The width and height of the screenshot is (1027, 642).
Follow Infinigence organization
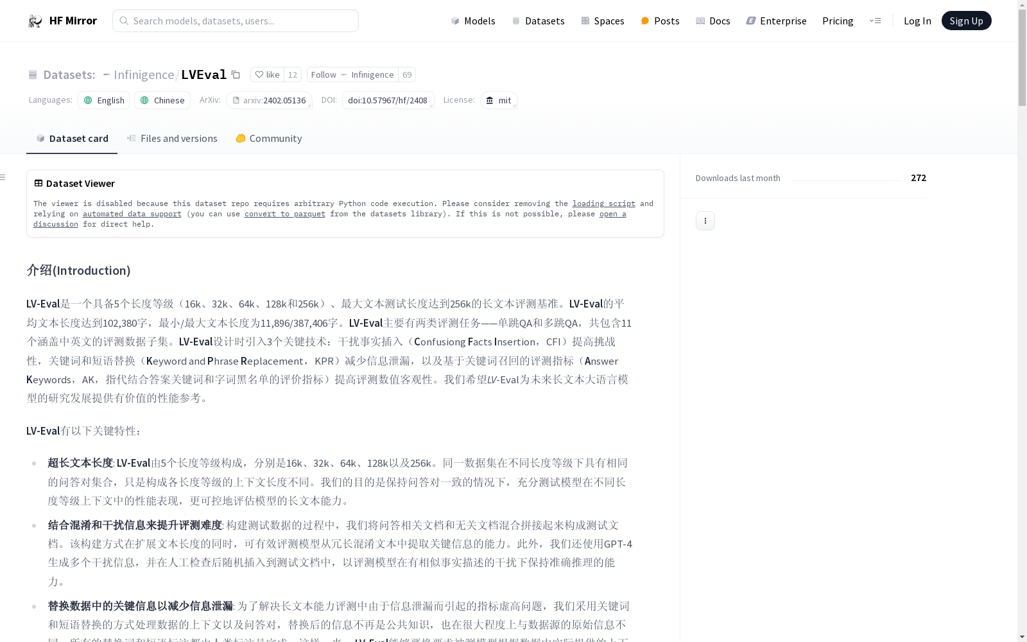click(352, 74)
